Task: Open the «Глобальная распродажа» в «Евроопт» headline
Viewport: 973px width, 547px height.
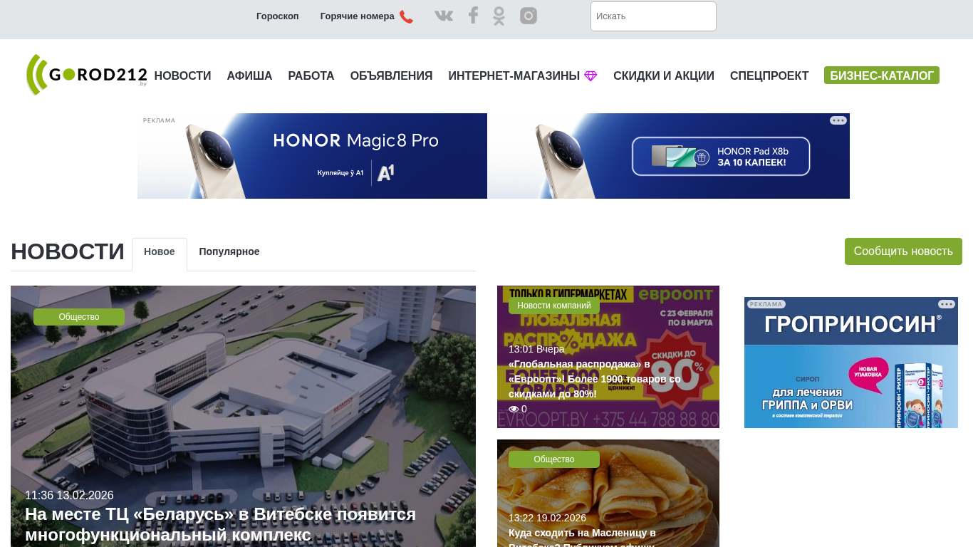Action: tap(595, 379)
